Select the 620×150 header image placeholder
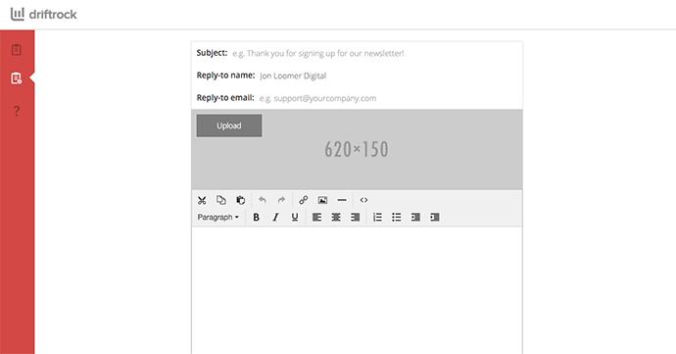Viewport: 676px width, 354px height. click(357, 149)
